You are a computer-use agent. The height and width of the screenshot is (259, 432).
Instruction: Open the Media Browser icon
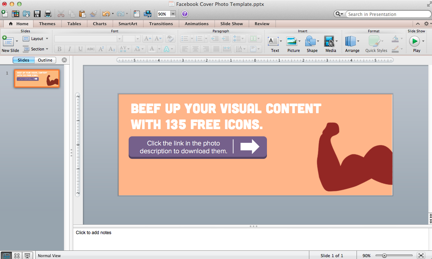pos(148,14)
